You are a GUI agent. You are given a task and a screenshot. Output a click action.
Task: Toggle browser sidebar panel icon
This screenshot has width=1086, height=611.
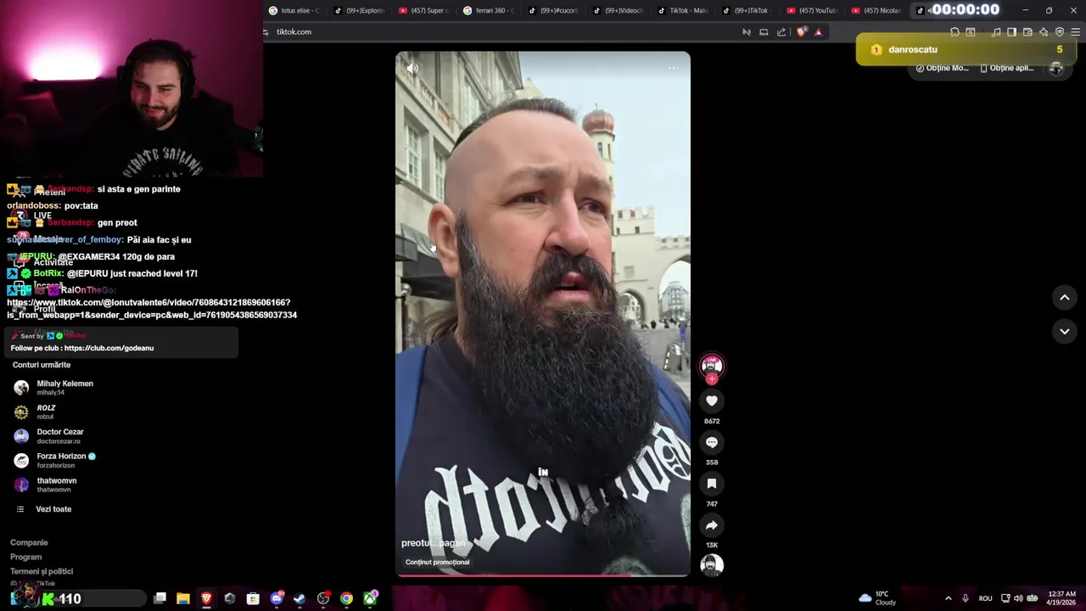[x=1011, y=32]
